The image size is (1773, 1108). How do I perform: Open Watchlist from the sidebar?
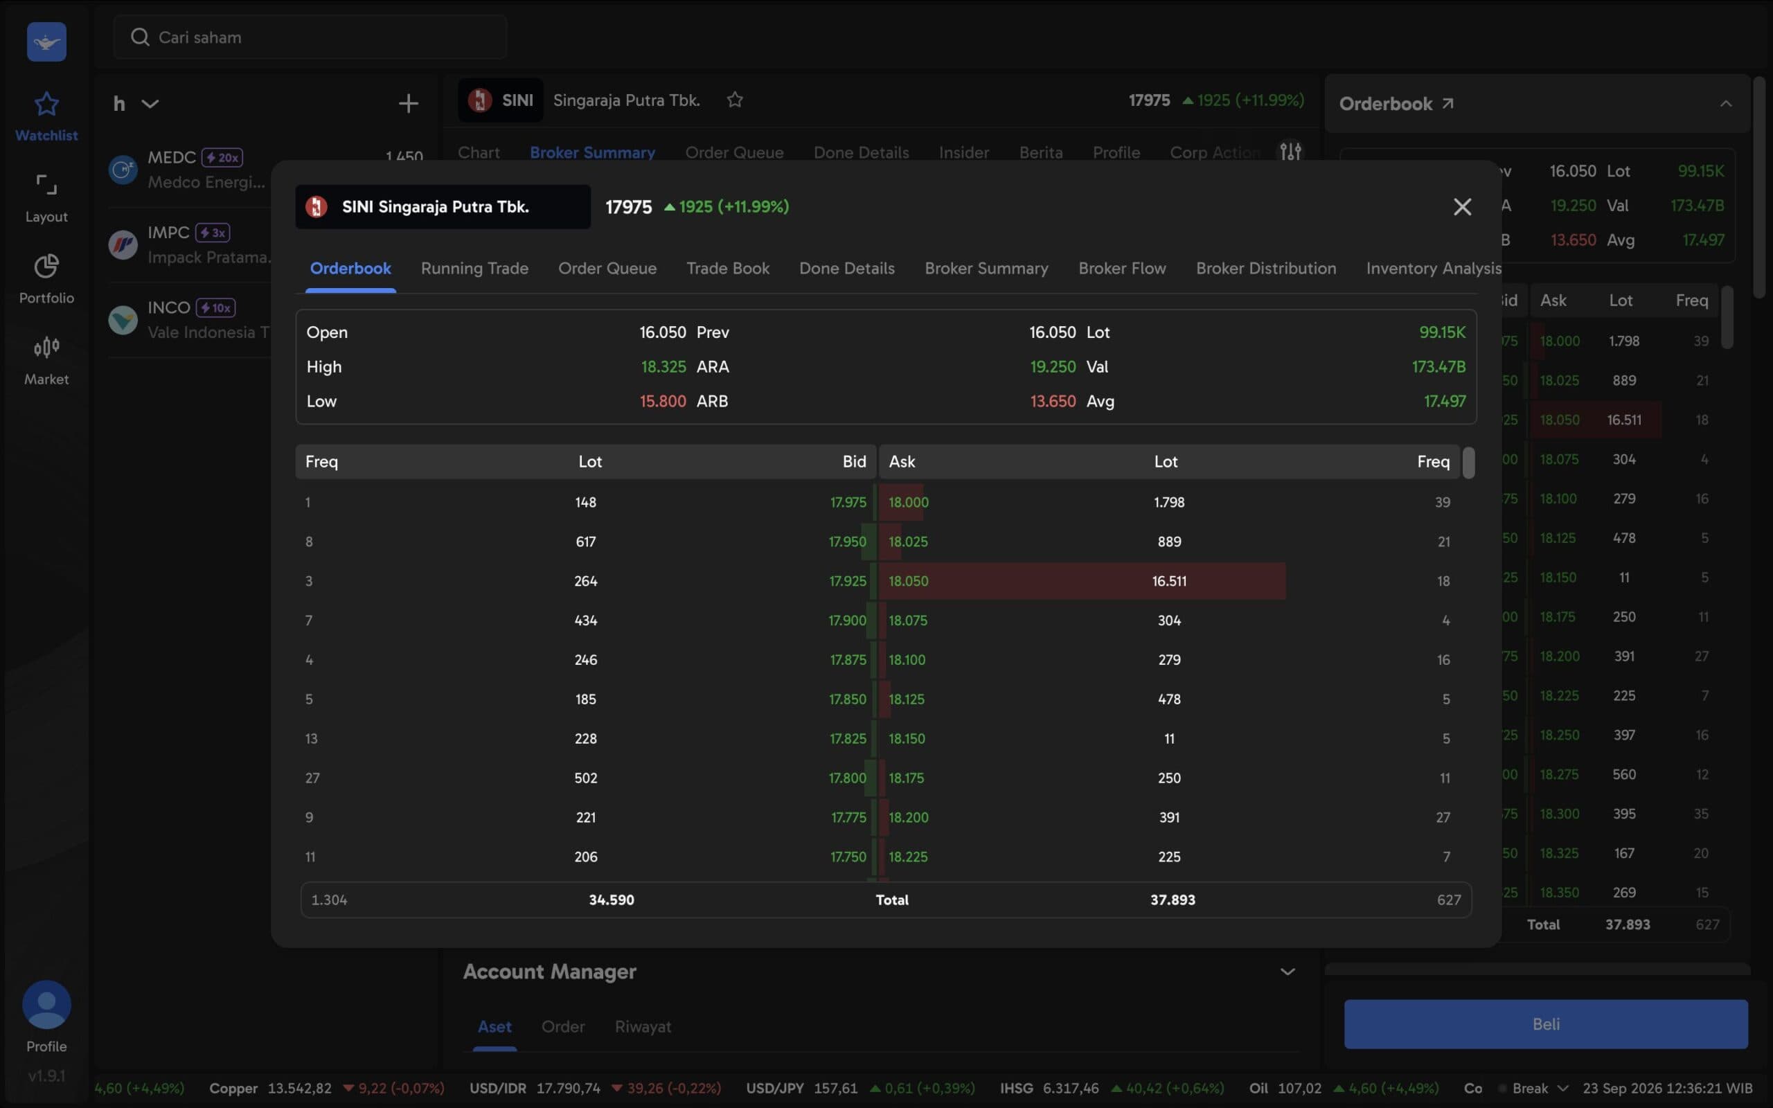(46, 116)
